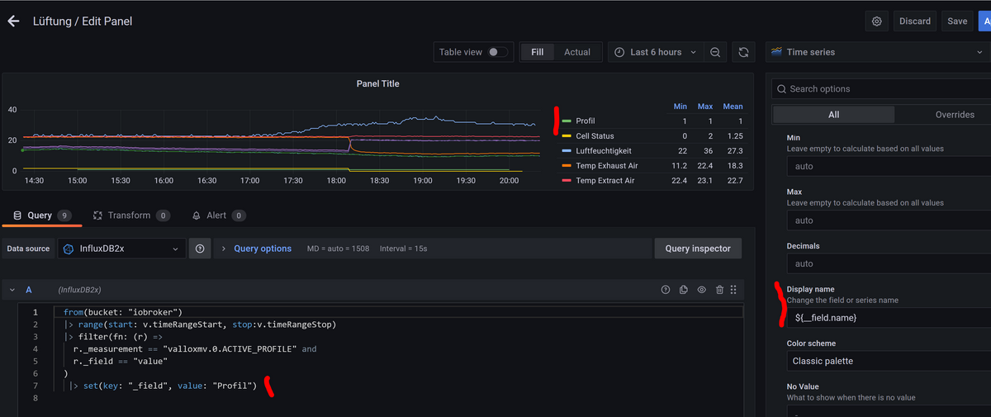The image size is (991, 417).
Task: Click the green Profil legend color swatch
Action: point(566,121)
